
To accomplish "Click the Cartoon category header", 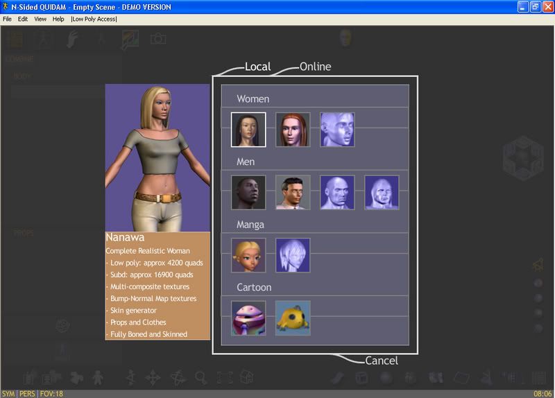I will tap(254, 287).
